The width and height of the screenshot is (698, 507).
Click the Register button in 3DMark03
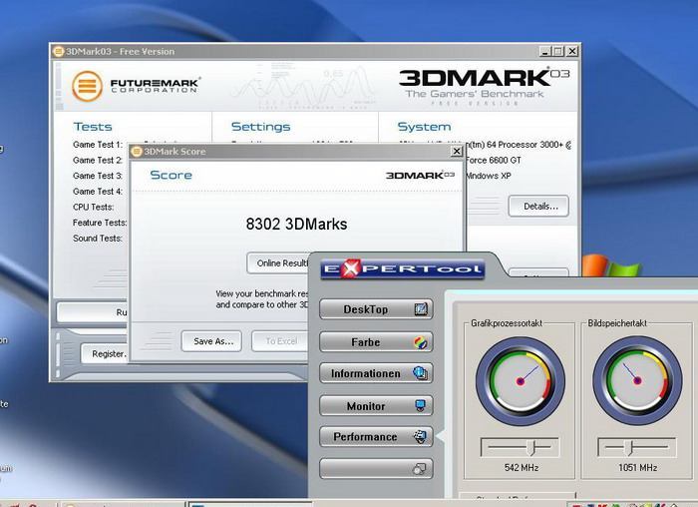point(105,353)
